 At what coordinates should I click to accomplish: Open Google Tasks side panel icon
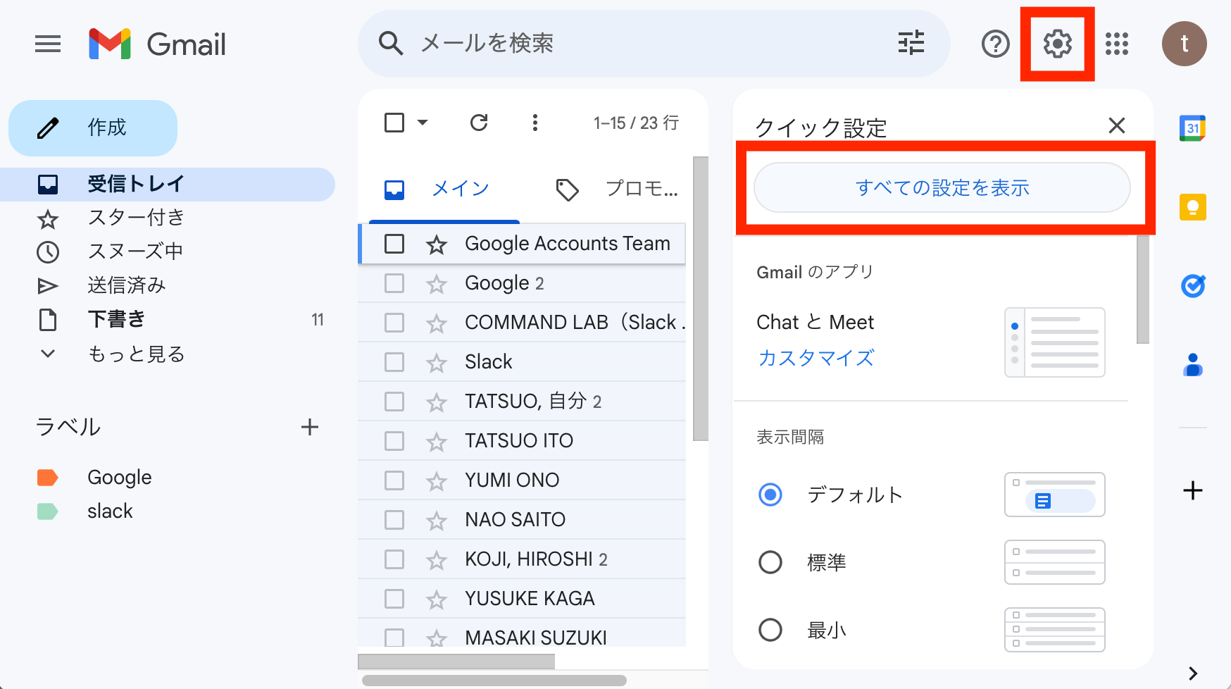point(1193,286)
